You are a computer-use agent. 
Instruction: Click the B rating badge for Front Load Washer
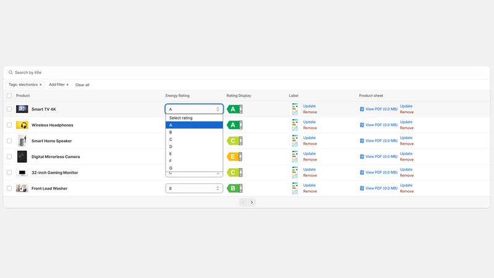click(235, 188)
